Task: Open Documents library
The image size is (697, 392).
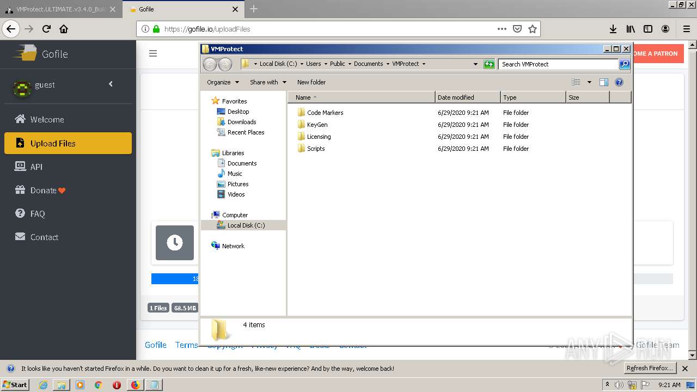Action: point(242,163)
